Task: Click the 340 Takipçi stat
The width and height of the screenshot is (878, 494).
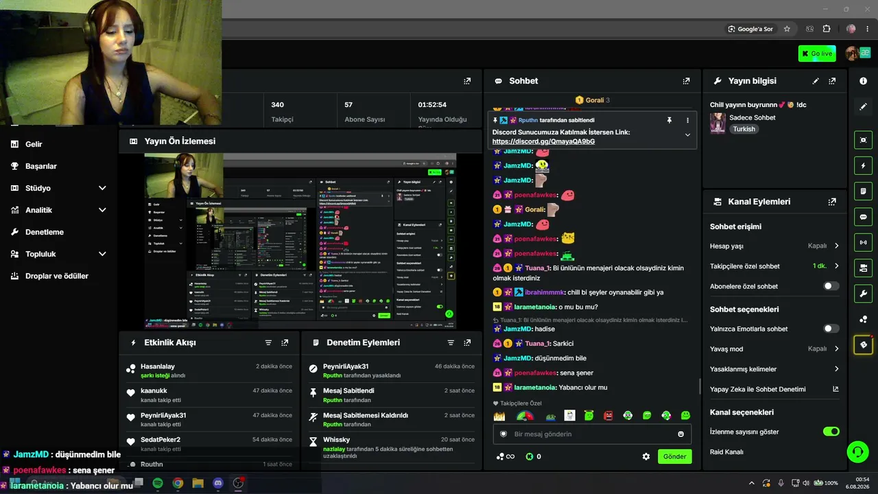Action: (x=282, y=111)
